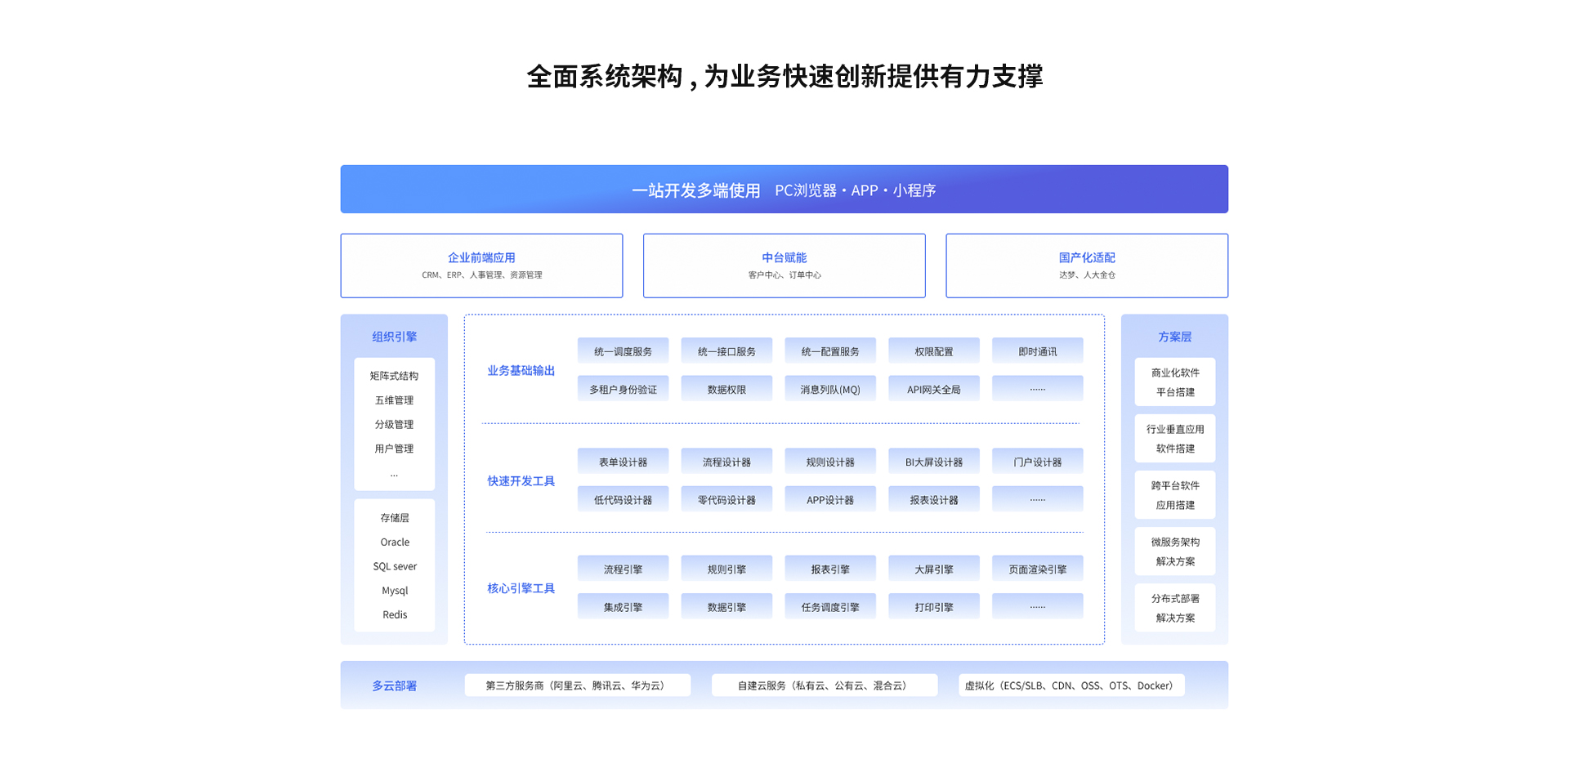Click 消息列队(MQ) box
Image resolution: width=1569 pixels, height=768 pixels.
(x=830, y=389)
